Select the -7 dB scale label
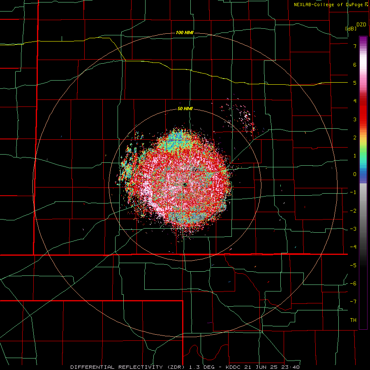Viewport: 370px width, 370px height. pyautogui.click(x=353, y=302)
